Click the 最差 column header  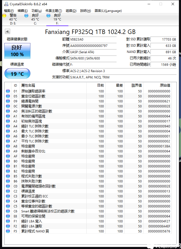115,86
